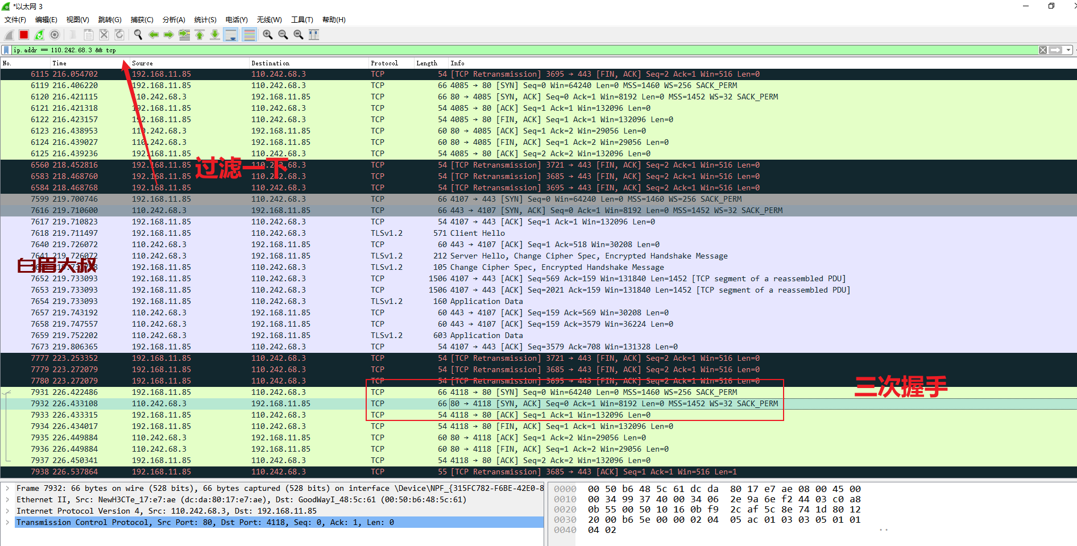Open Find a packet magnifier

pyautogui.click(x=138, y=35)
